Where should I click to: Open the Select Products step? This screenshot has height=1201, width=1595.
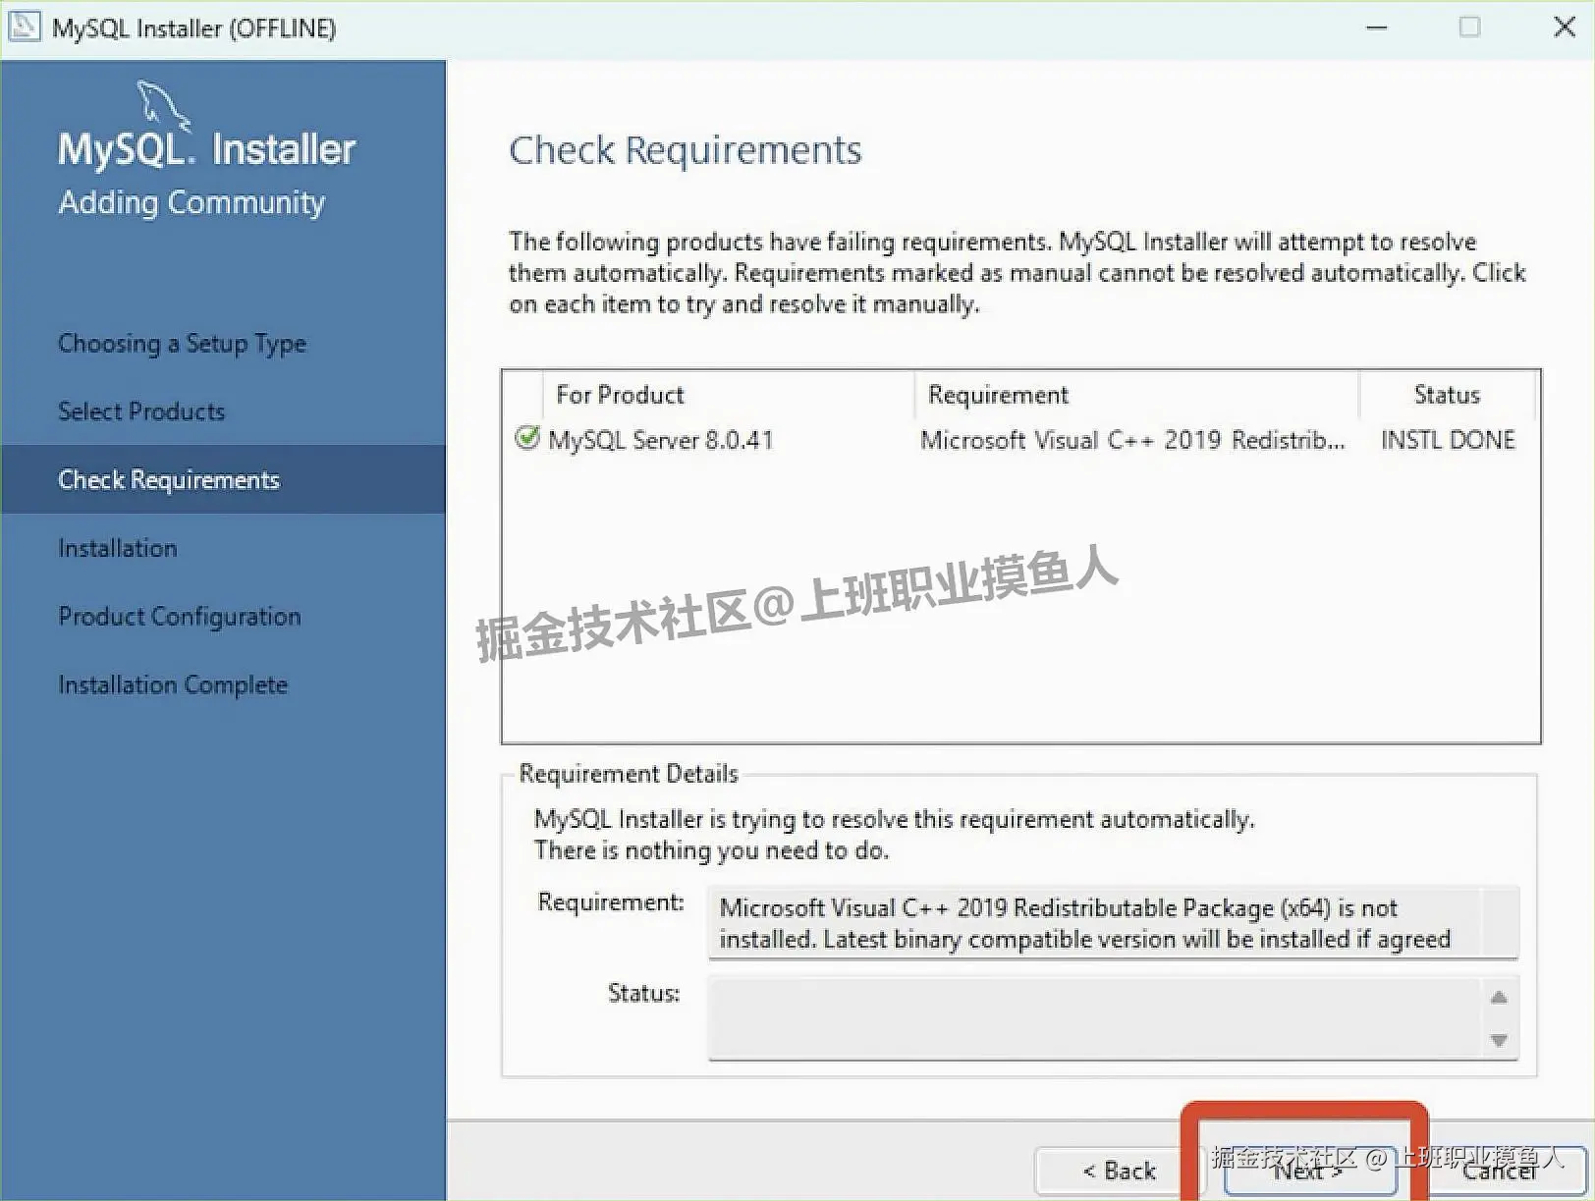coord(140,410)
